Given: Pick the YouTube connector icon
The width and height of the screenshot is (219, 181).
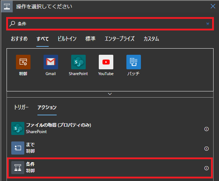Looking at the screenshot, I should point(106,62).
